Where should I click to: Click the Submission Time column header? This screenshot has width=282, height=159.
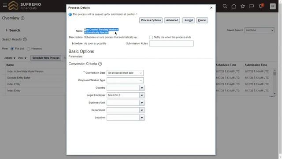(256, 65)
